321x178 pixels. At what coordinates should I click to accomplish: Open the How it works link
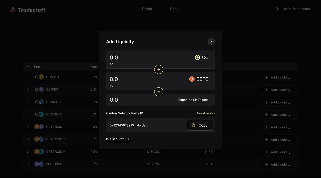click(x=205, y=113)
